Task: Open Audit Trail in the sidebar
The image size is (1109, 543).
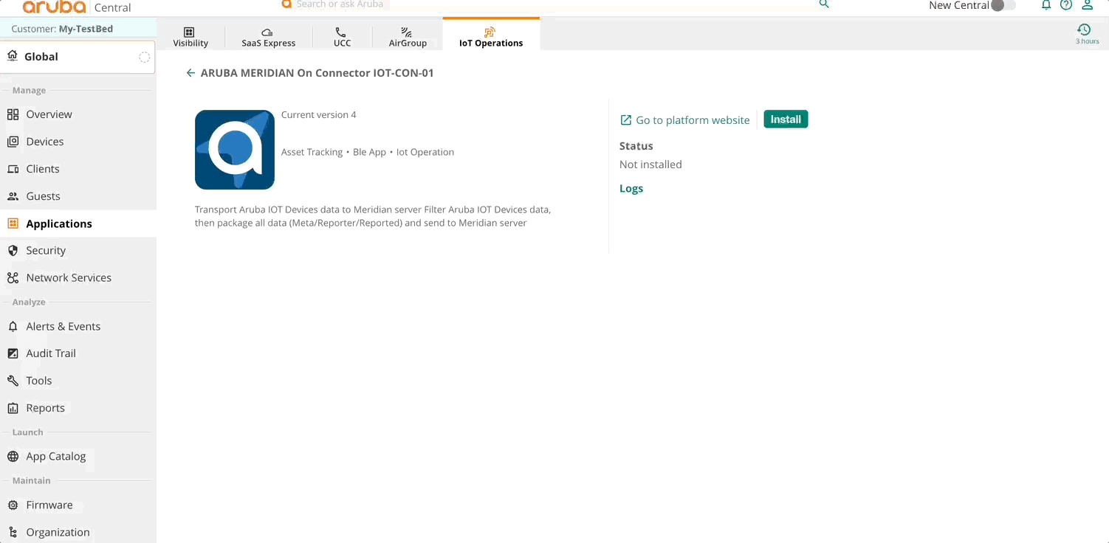Action: pos(78,353)
